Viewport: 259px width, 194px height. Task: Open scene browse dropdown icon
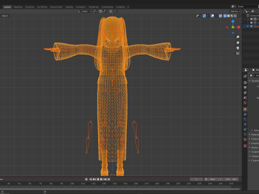(x=234, y=6)
